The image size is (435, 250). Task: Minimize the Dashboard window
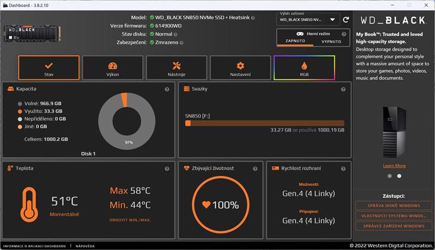pyautogui.click(x=392, y=5)
